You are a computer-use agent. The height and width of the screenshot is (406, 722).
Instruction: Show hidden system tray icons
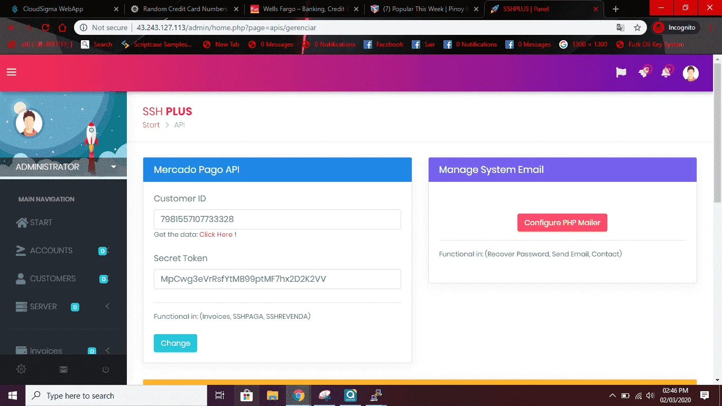tap(612, 395)
